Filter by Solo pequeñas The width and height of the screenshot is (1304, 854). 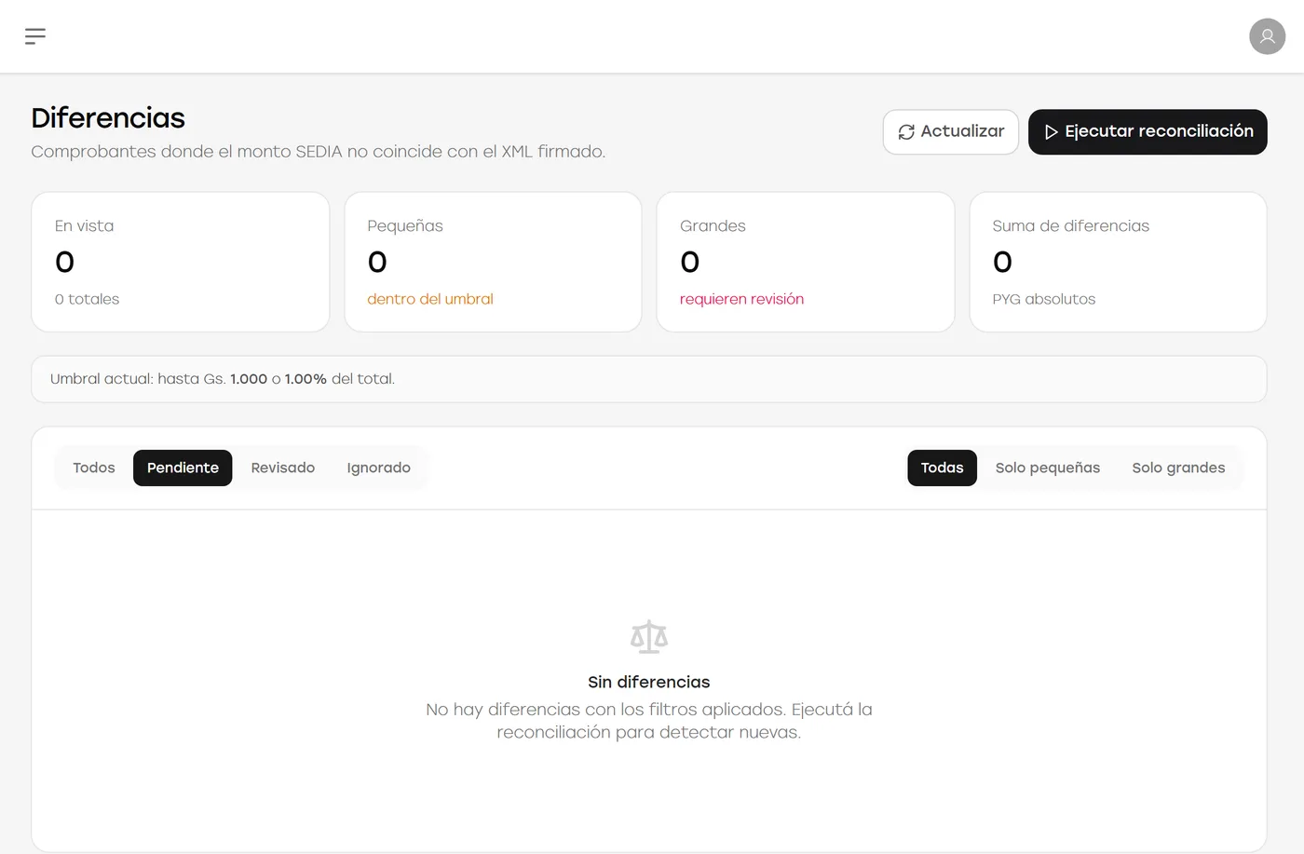pyautogui.click(x=1048, y=468)
